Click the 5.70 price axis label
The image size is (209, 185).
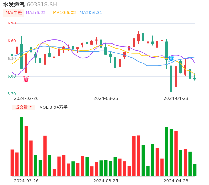tap(12, 94)
